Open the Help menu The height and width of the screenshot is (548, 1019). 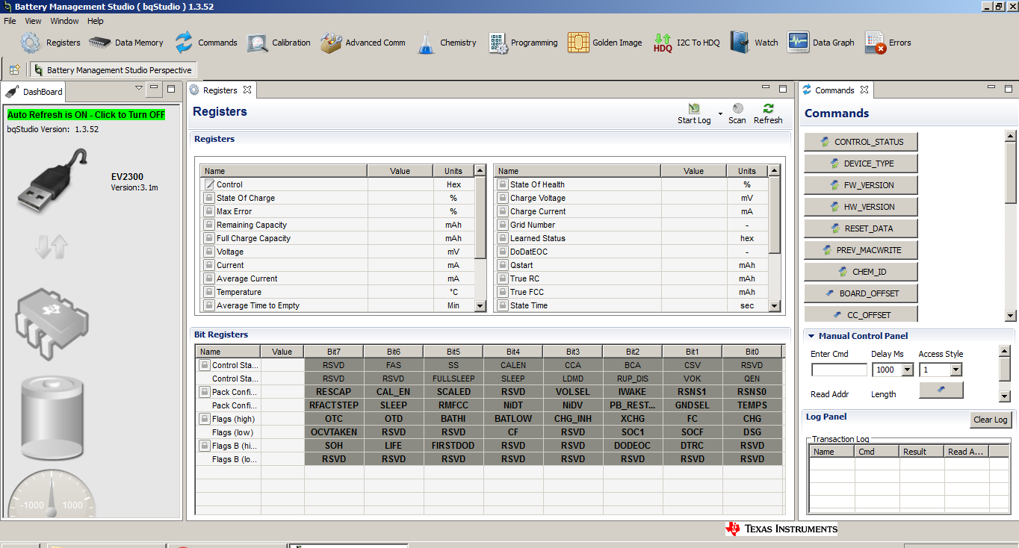coord(96,21)
